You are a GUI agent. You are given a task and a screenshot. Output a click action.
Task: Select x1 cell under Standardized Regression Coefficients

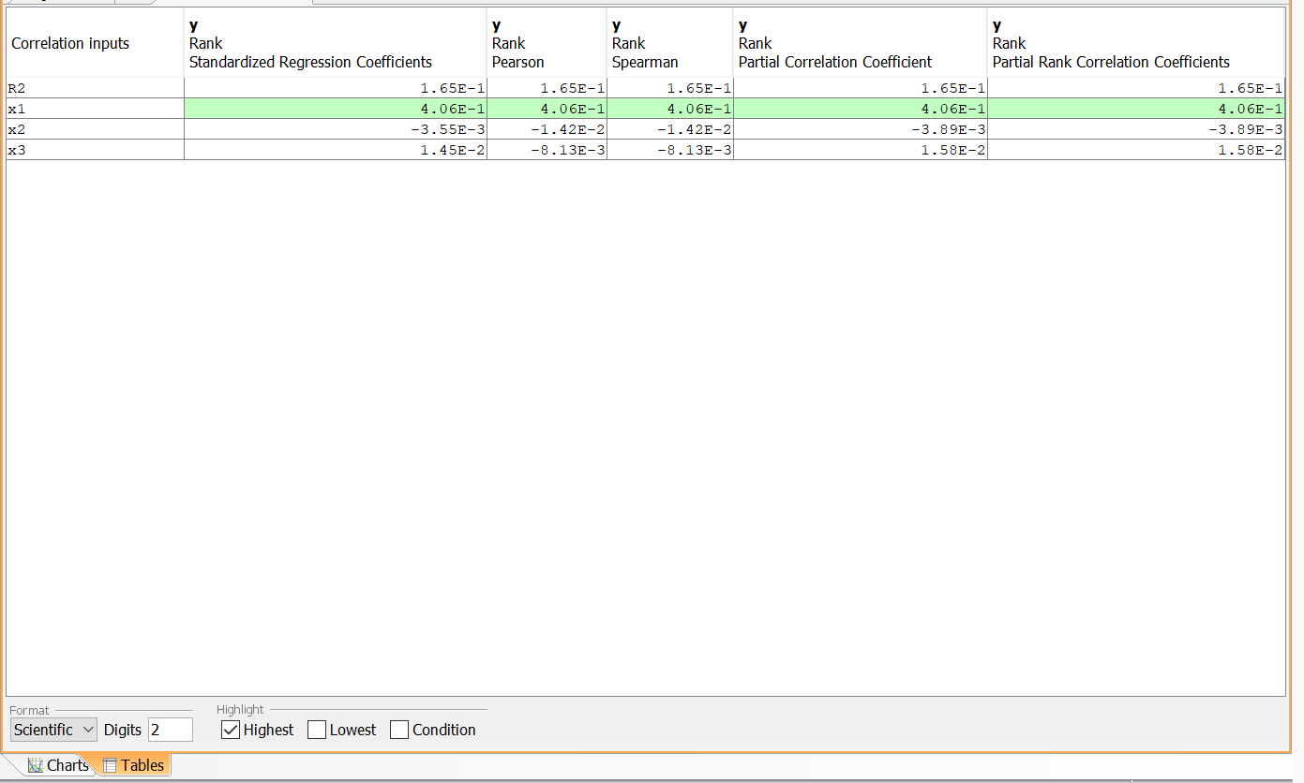tap(336, 109)
